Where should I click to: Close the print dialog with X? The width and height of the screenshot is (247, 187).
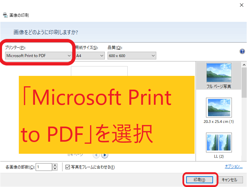pyautogui.click(x=242, y=5)
